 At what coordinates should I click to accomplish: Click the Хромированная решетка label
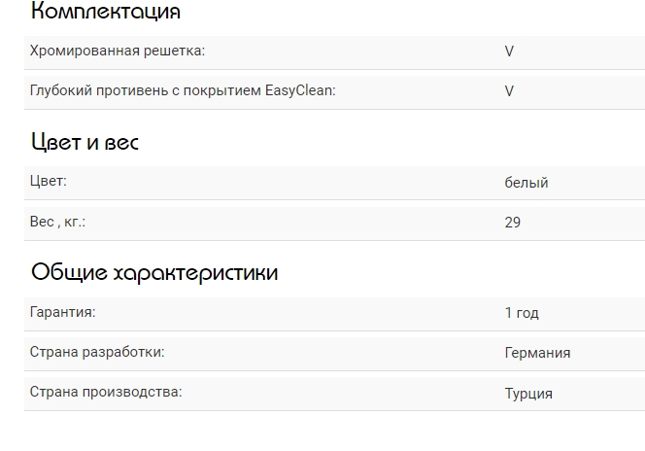tap(118, 51)
